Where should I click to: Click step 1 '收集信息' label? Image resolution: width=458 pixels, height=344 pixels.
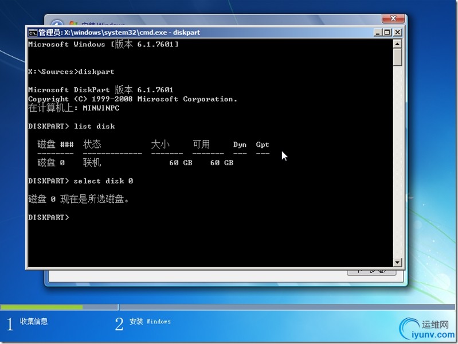[34, 322]
